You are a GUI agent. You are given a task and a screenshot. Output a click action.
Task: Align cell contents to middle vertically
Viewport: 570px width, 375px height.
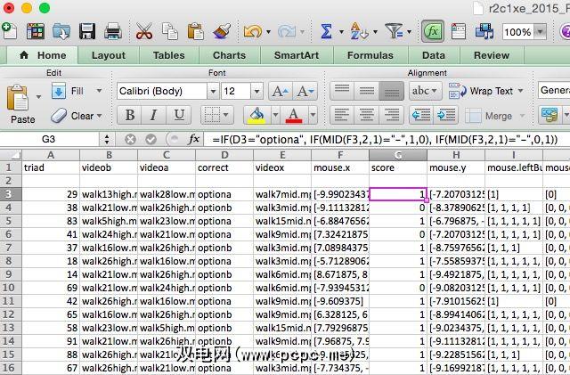pyautogui.click(x=367, y=91)
